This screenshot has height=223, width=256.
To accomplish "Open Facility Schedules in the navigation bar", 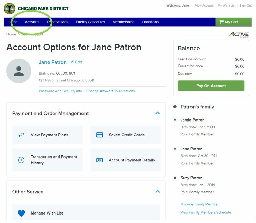I will coord(90,22).
